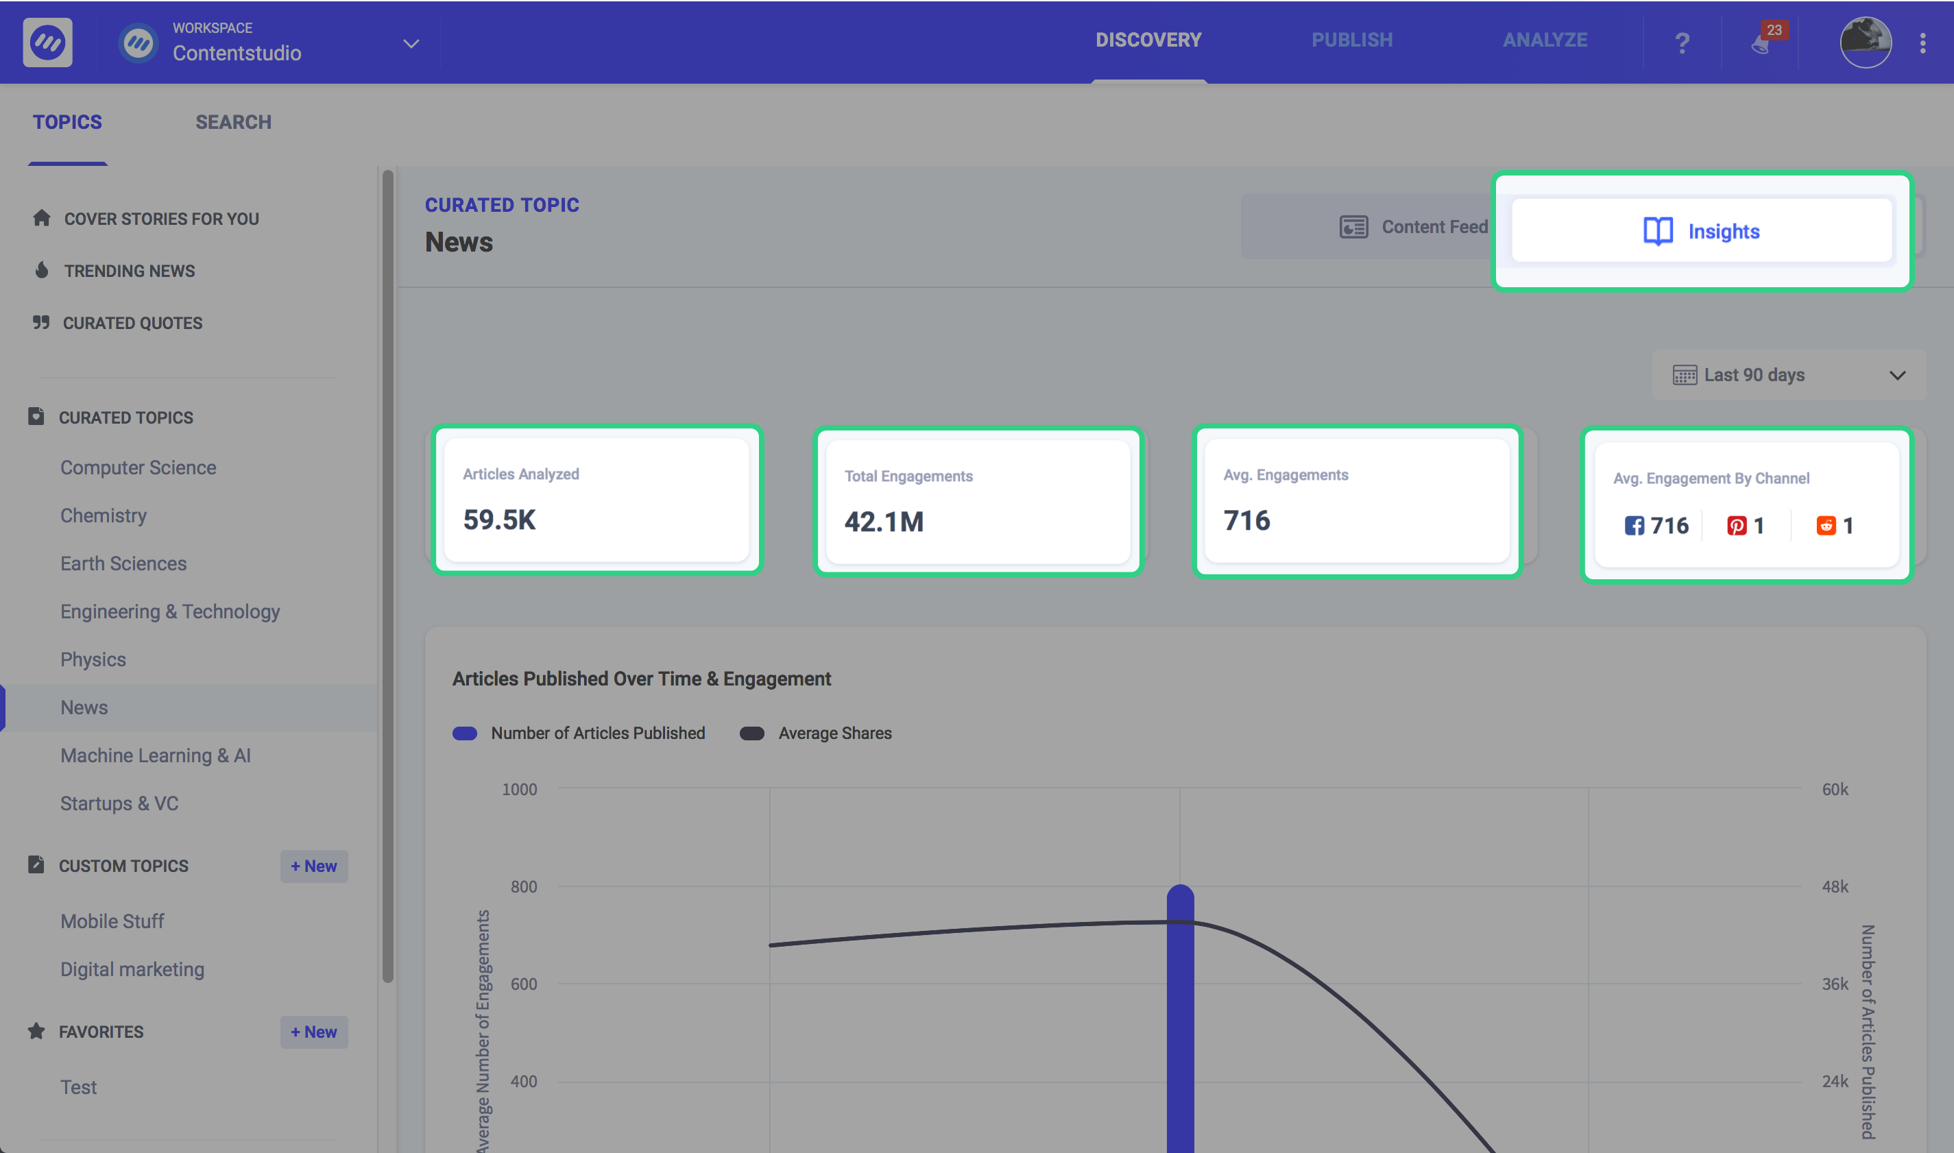This screenshot has width=1954, height=1153.
Task: Open Cover Stories For You home icon
Action: (42, 217)
